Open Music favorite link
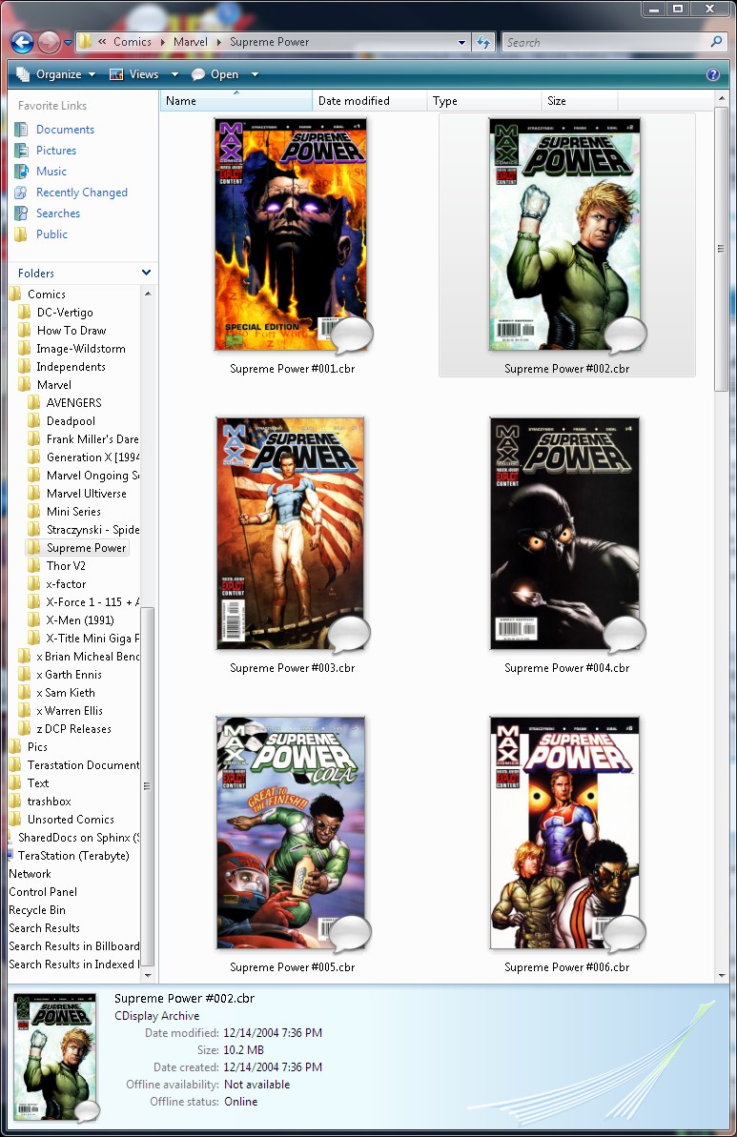Screen dimensions: 737x1137 [51, 172]
